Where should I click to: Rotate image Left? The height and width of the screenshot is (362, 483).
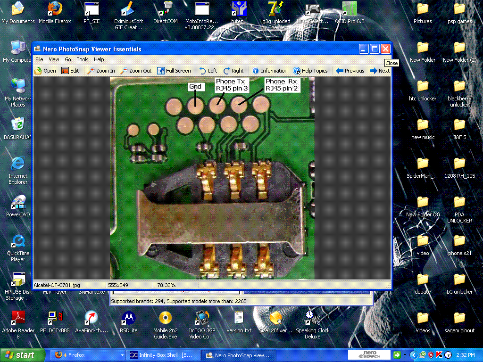click(x=208, y=71)
